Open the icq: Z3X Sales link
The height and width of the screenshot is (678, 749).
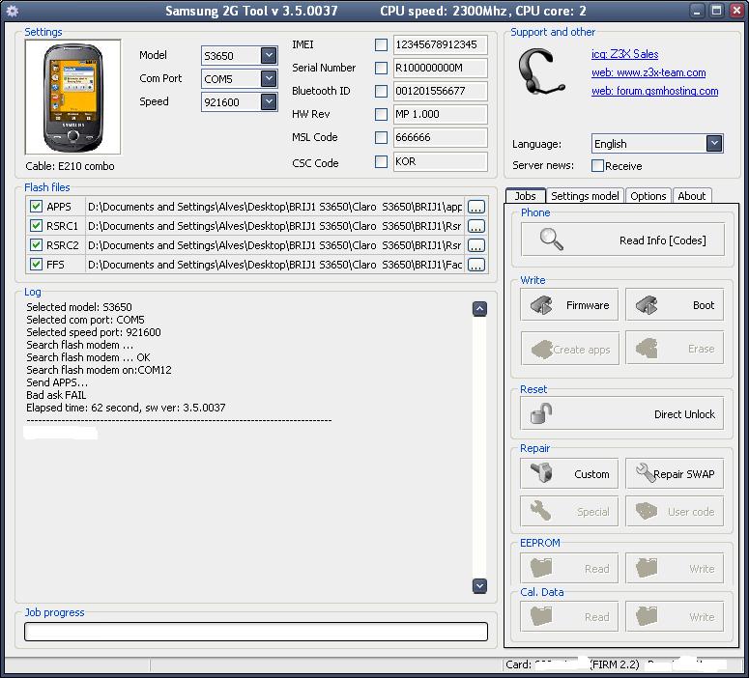[624, 54]
